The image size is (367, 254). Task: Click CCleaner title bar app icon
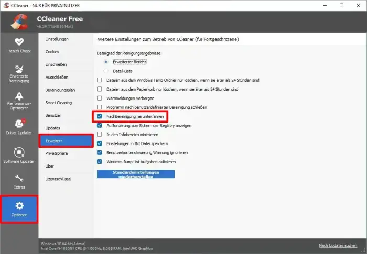6,5
